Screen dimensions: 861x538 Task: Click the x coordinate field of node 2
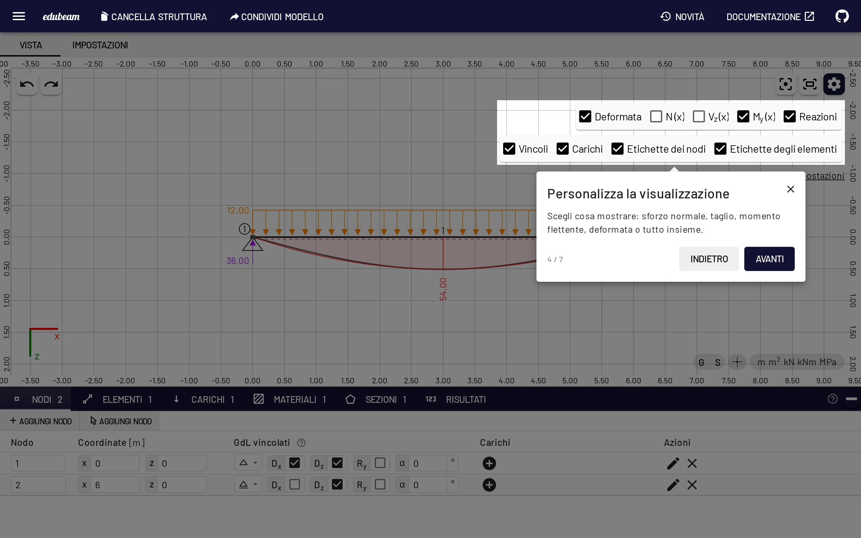point(115,485)
